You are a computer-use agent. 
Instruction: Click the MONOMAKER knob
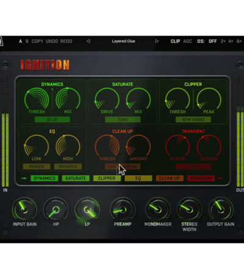tap(158, 209)
